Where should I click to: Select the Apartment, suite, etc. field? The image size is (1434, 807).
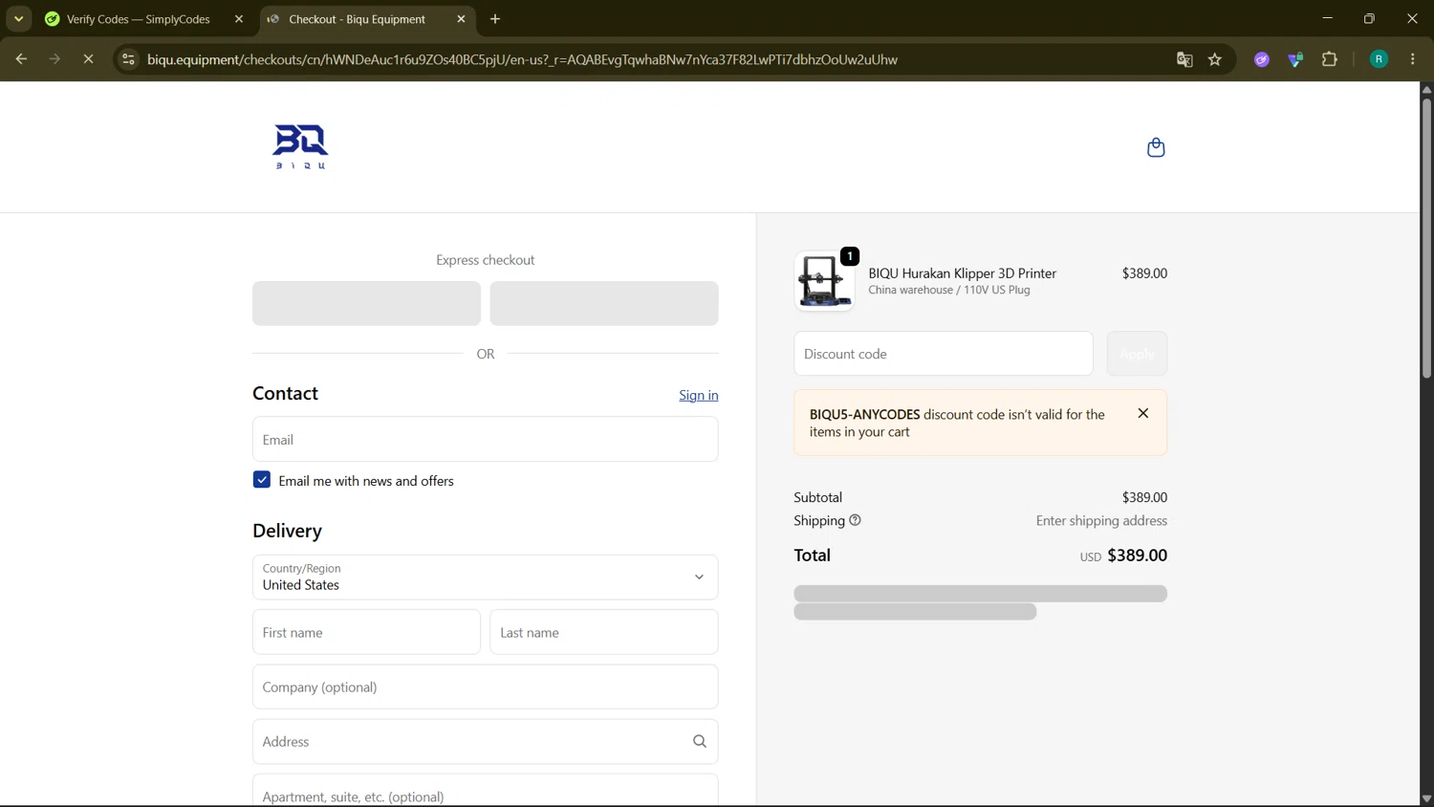(486, 791)
